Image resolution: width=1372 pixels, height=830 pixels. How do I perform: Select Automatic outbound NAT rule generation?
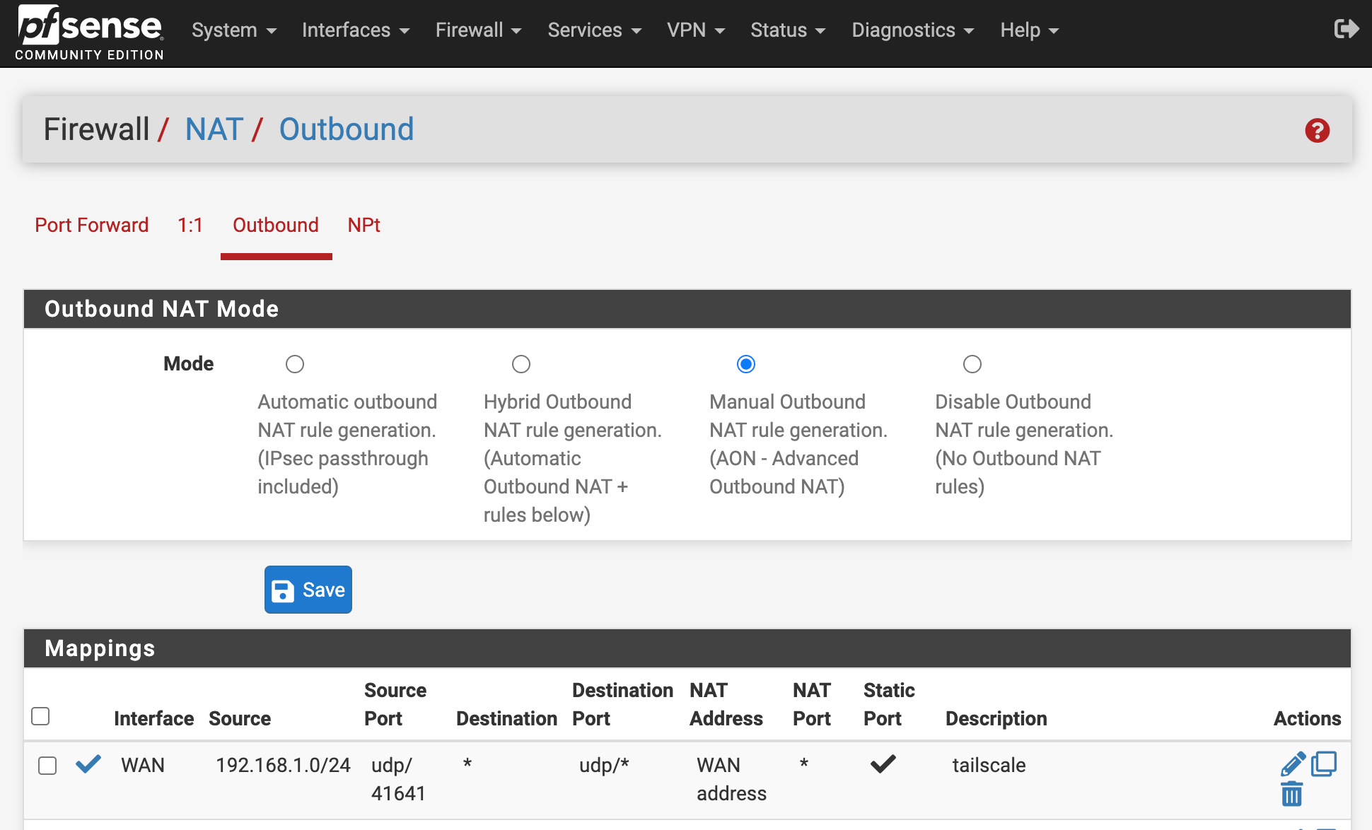295,363
